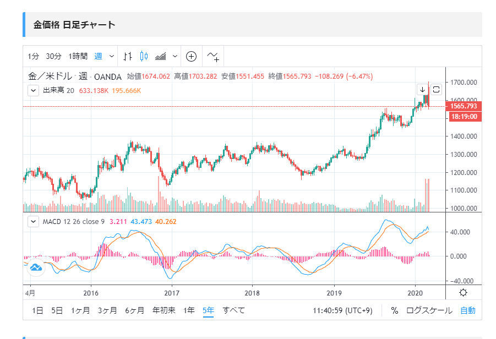Click the compare symbol plus icon

(191, 56)
